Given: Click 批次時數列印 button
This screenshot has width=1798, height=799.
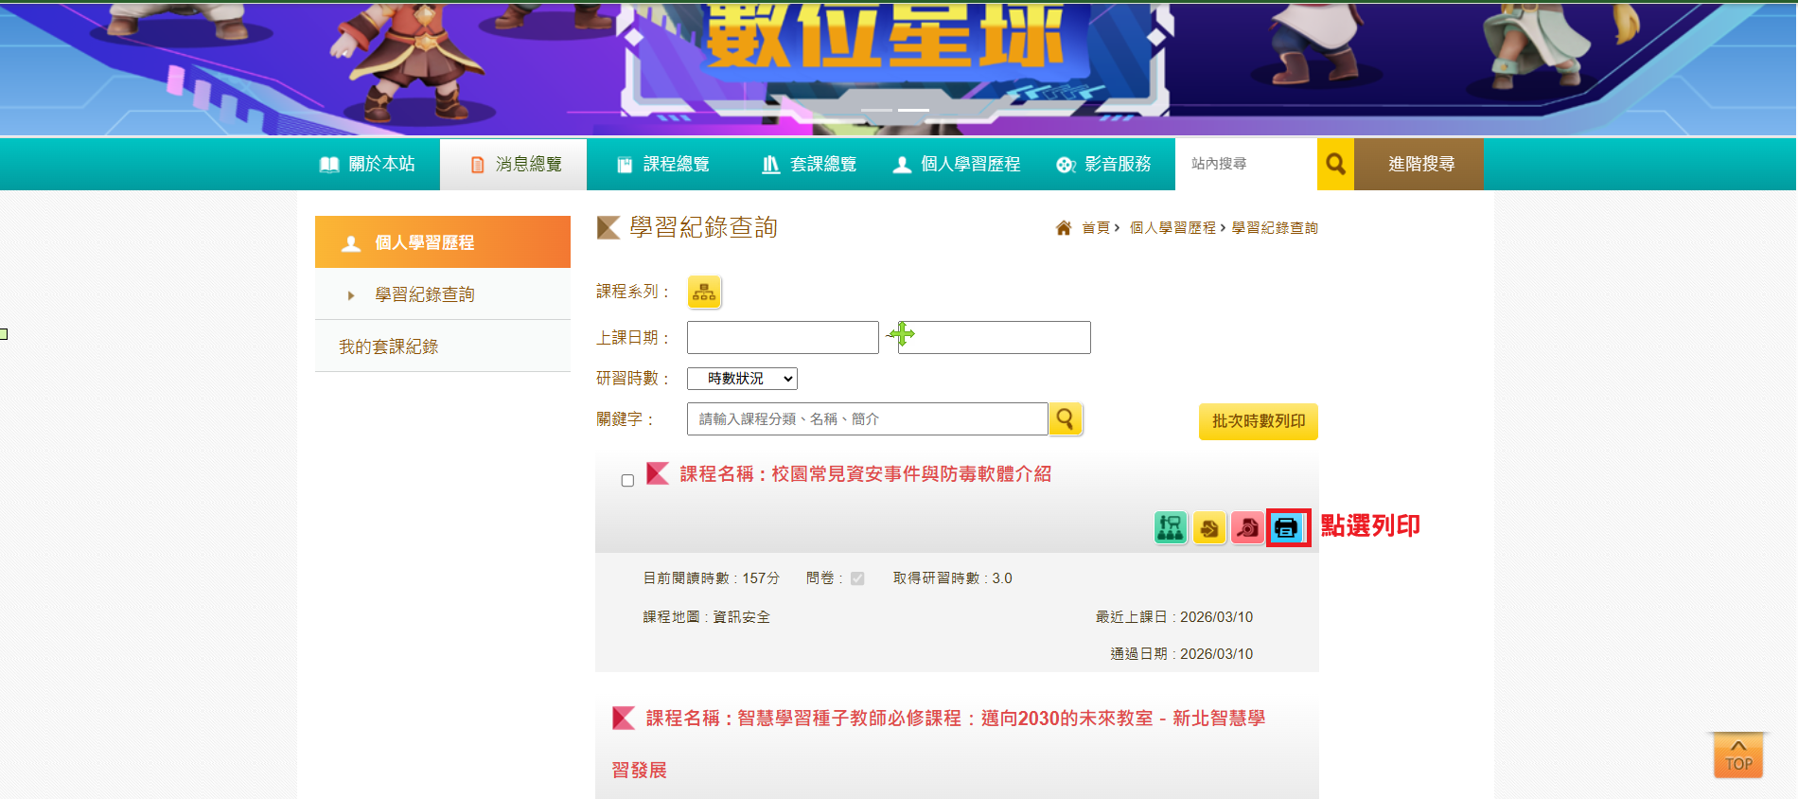Looking at the screenshot, I should [1258, 421].
